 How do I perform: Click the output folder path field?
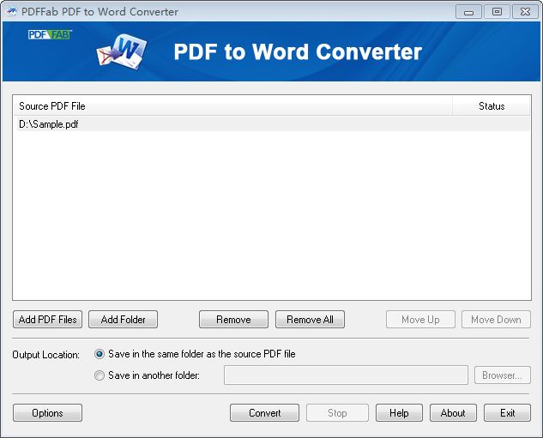click(346, 375)
